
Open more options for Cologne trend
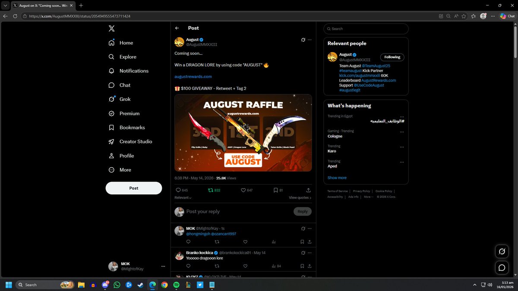[402, 131]
